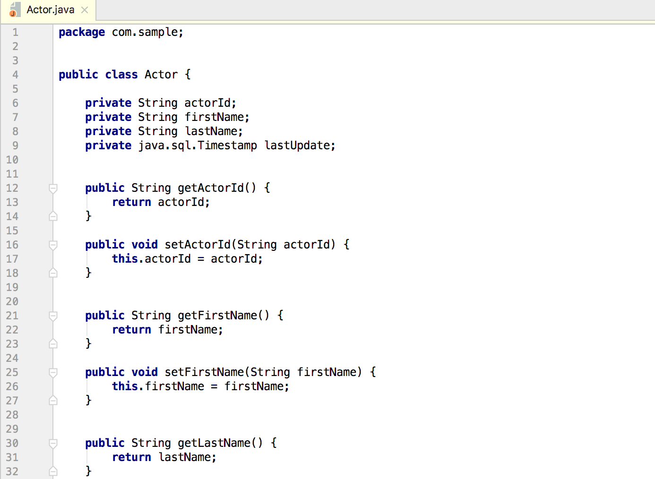Screen dimensions: 655x479
Task: Click fold end marker at line 23
Action: click(x=53, y=344)
